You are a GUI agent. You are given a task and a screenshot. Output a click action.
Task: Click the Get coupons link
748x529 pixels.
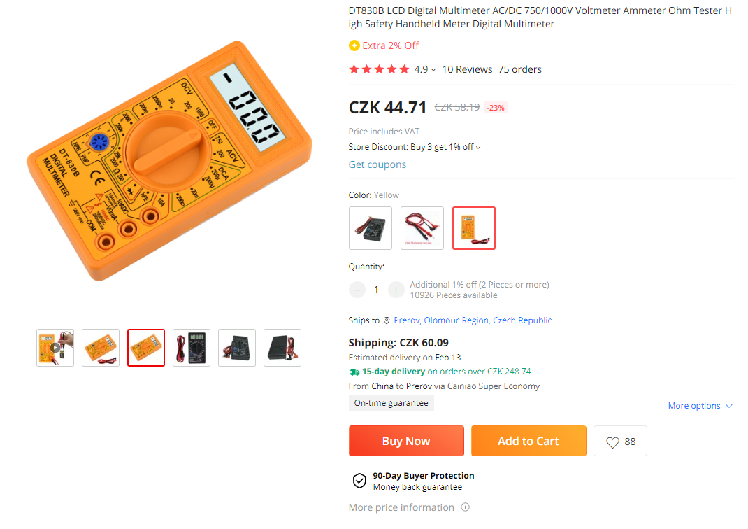(377, 164)
